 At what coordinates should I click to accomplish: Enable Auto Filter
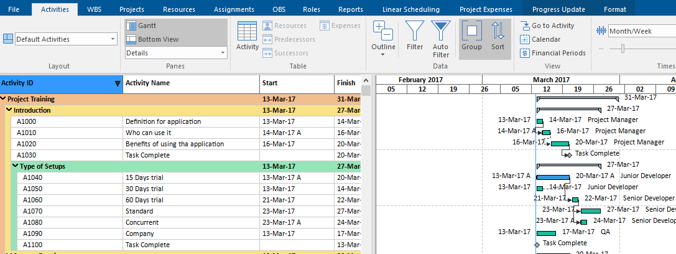coord(440,39)
